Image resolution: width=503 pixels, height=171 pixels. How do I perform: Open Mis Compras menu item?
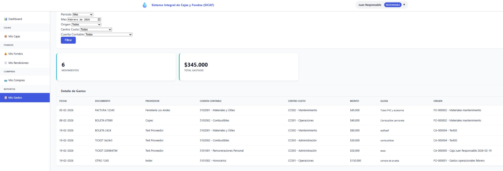coord(17,80)
